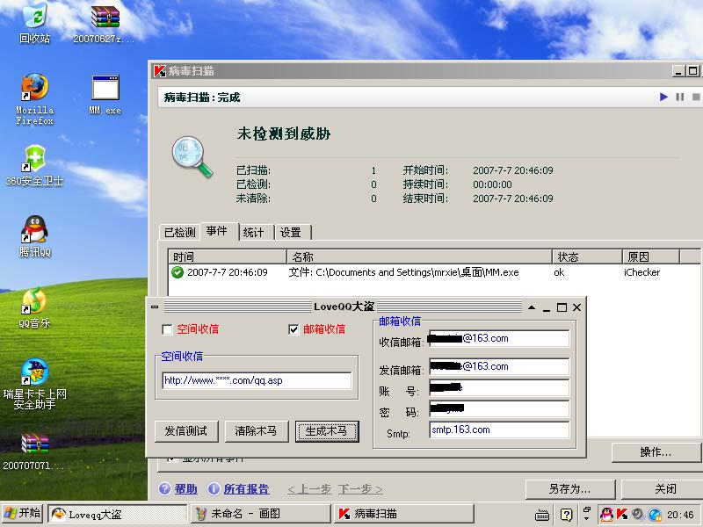The image size is (703, 527).
Task: Enable the 空间收信 checkbox
Action: (x=167, y=330)
